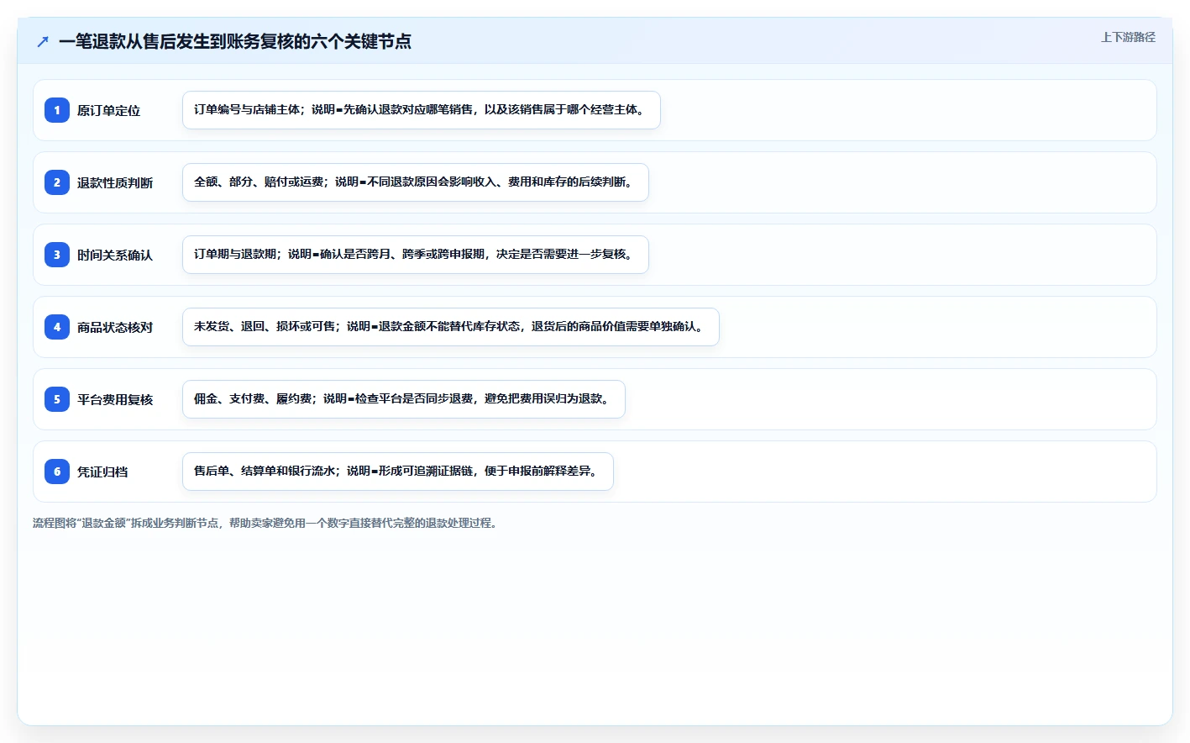The height and width of the screenshot is (743, 1190).
Task: Click the title 一笔退款从售后发生到账务复核的六个关键节点
Action: 235,41
